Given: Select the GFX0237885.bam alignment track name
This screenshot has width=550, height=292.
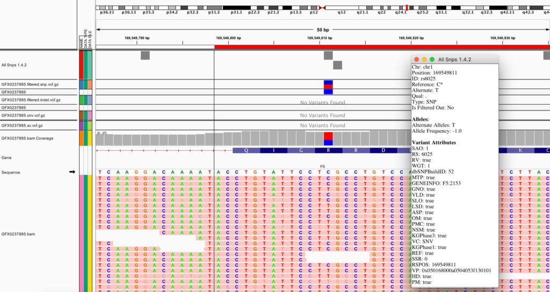Looking at the screenshot, I should tap(18, 234).
